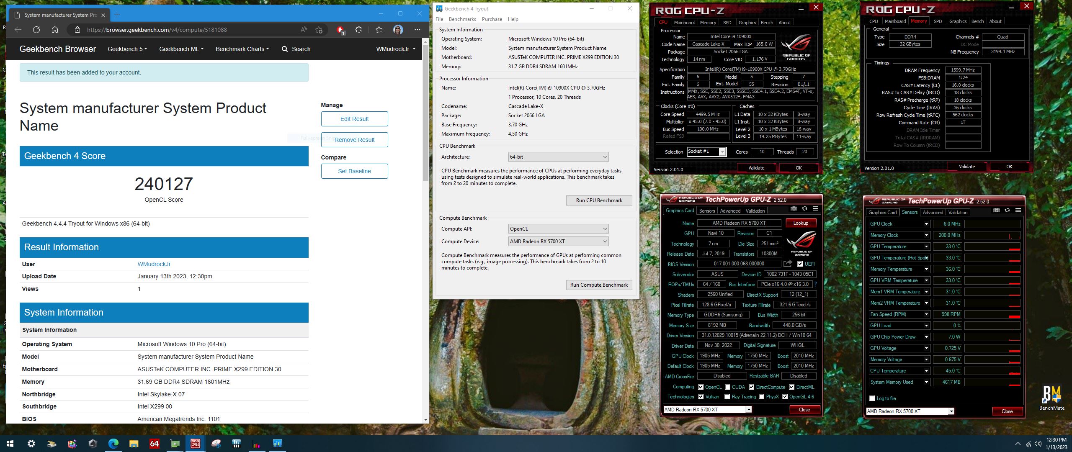Open Validation tab in GPU-Z Sensors window

pyautogui.click(x=958, y=213)
